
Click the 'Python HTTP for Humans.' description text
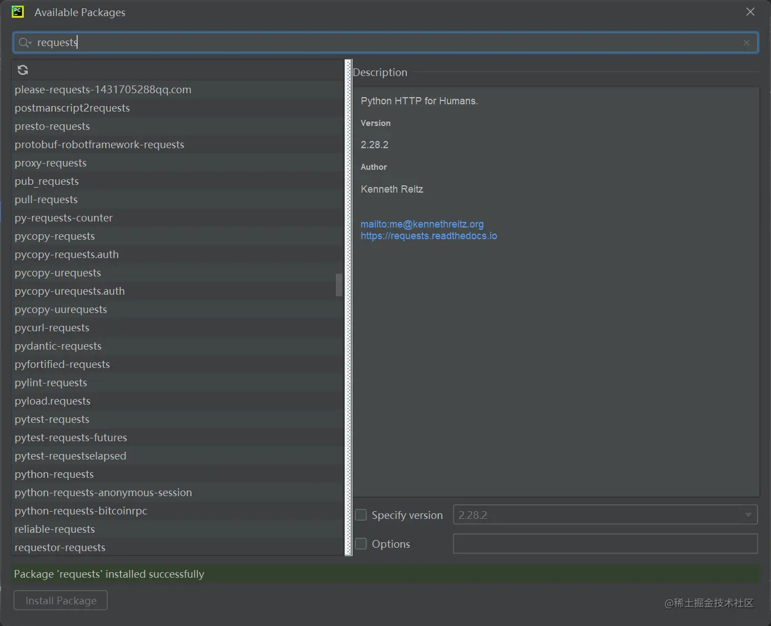(419, 101)
